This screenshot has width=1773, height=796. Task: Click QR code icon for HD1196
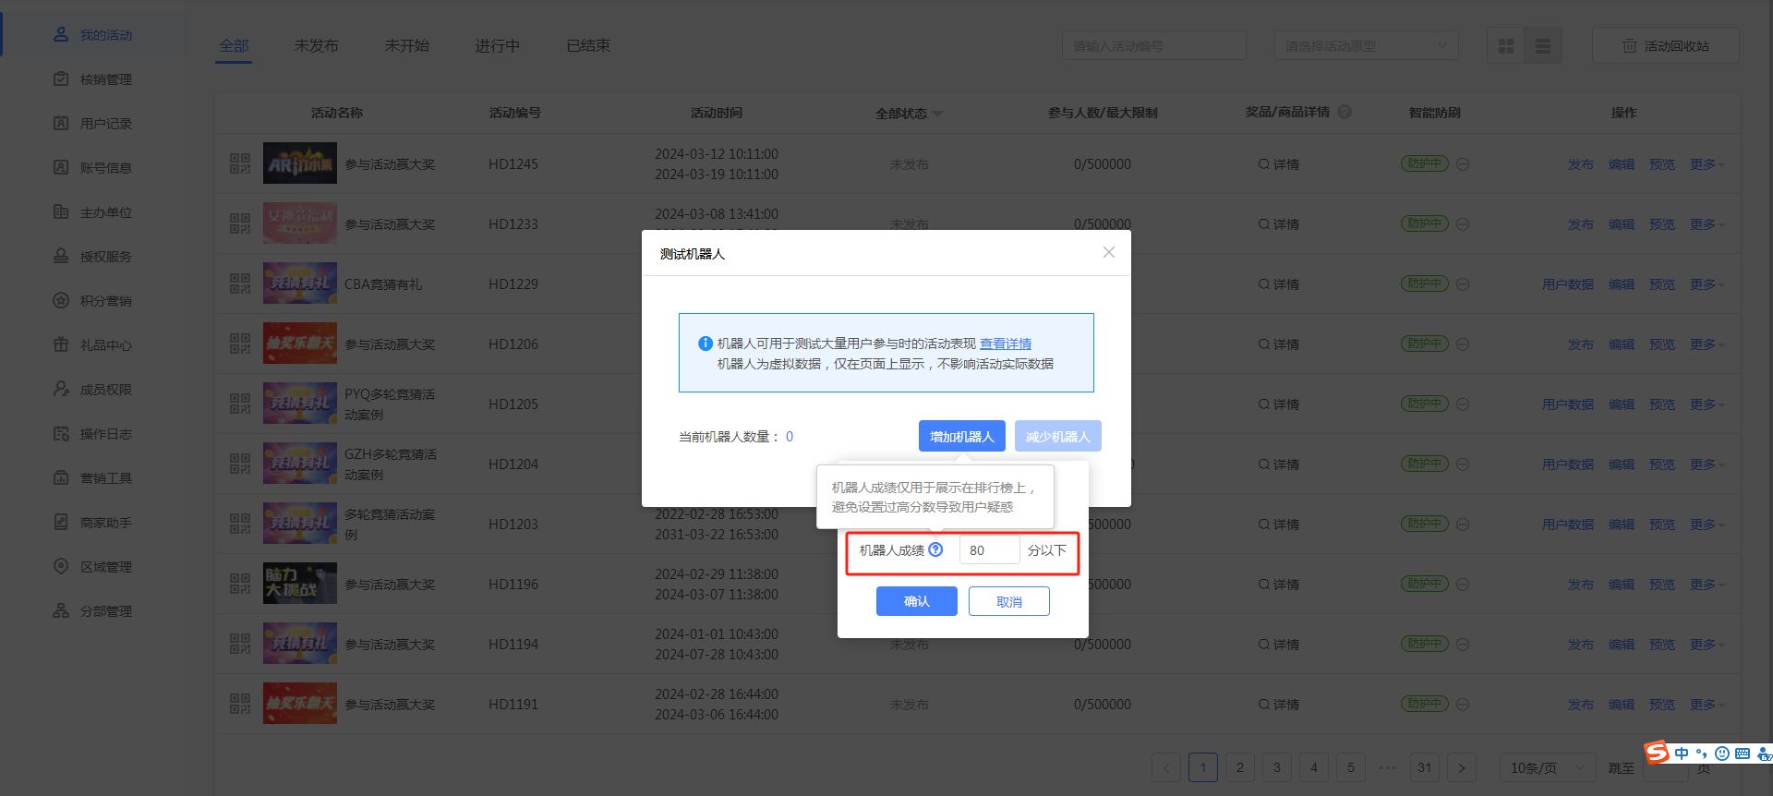[x=240, y=585]
